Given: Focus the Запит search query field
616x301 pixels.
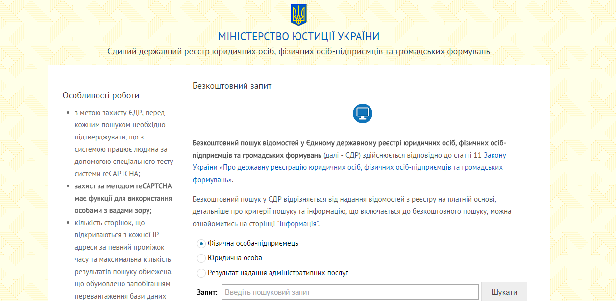Looking at the screenshot, I should [x=350, y=292].
